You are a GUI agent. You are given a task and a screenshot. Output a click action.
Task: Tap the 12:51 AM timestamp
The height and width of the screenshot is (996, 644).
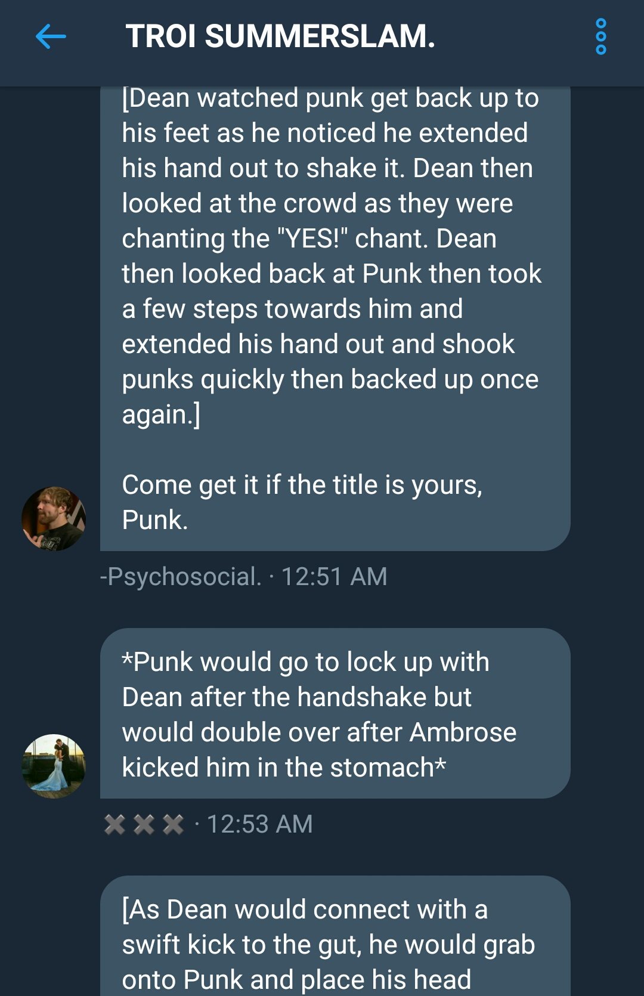[x=334, y=577]
